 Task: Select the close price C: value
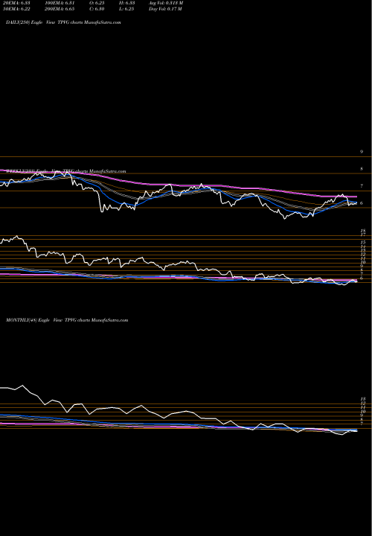[97, 9]
